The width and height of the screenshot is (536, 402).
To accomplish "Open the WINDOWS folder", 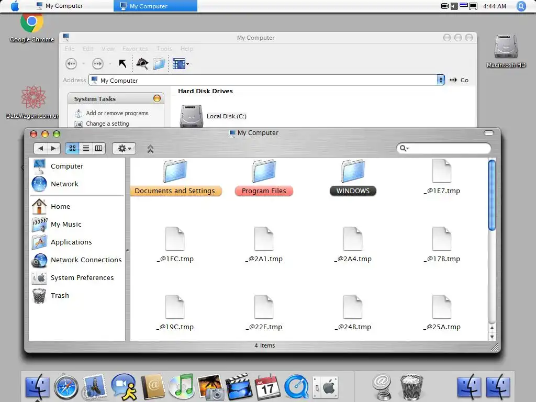I will point(353,177).
